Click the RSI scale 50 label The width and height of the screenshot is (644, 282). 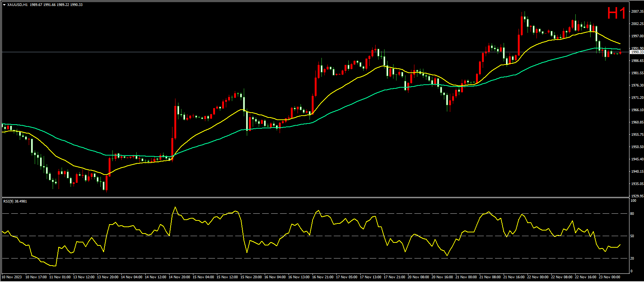(x=632, y=236)
